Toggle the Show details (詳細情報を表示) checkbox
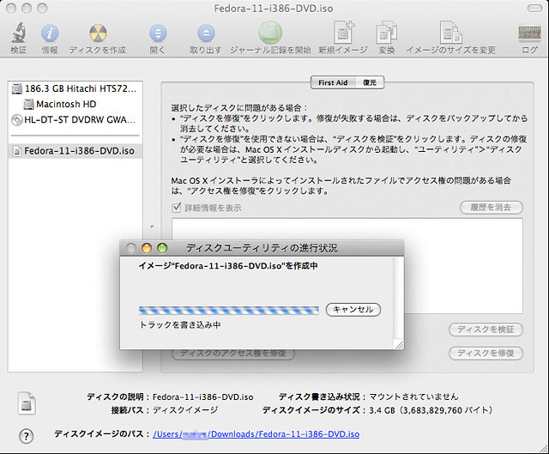 [x=177, y=208]
